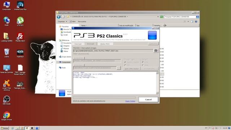Click the Cancel button
Screen dimensions: 231x130
[148, 100]
